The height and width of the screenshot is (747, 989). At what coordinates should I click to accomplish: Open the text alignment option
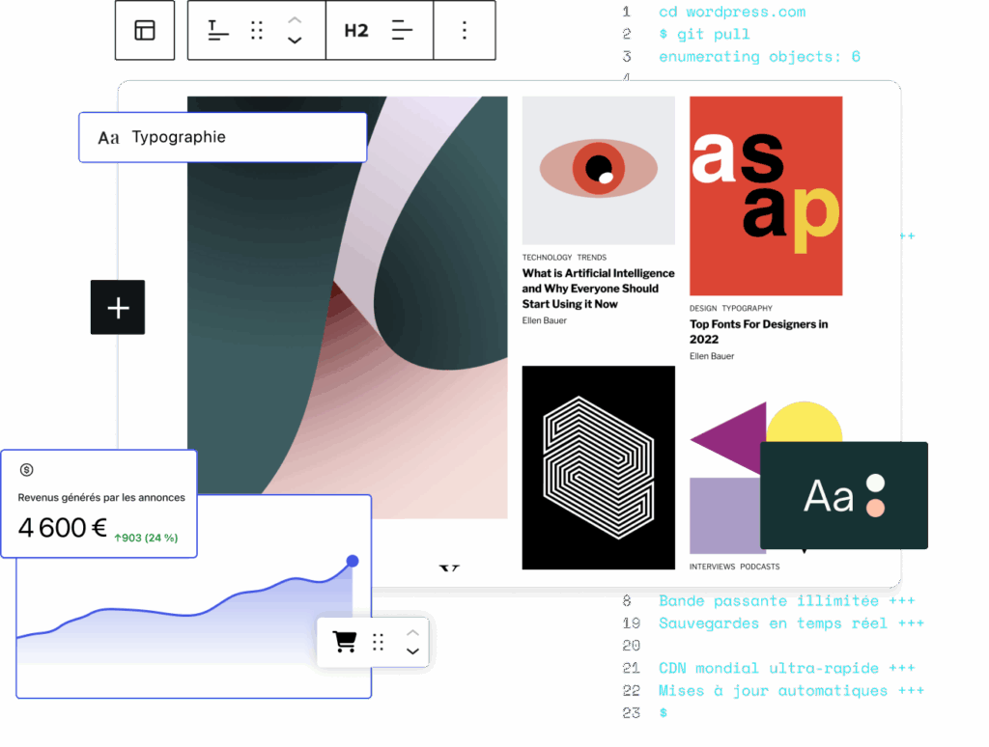(x=402, y=31)
